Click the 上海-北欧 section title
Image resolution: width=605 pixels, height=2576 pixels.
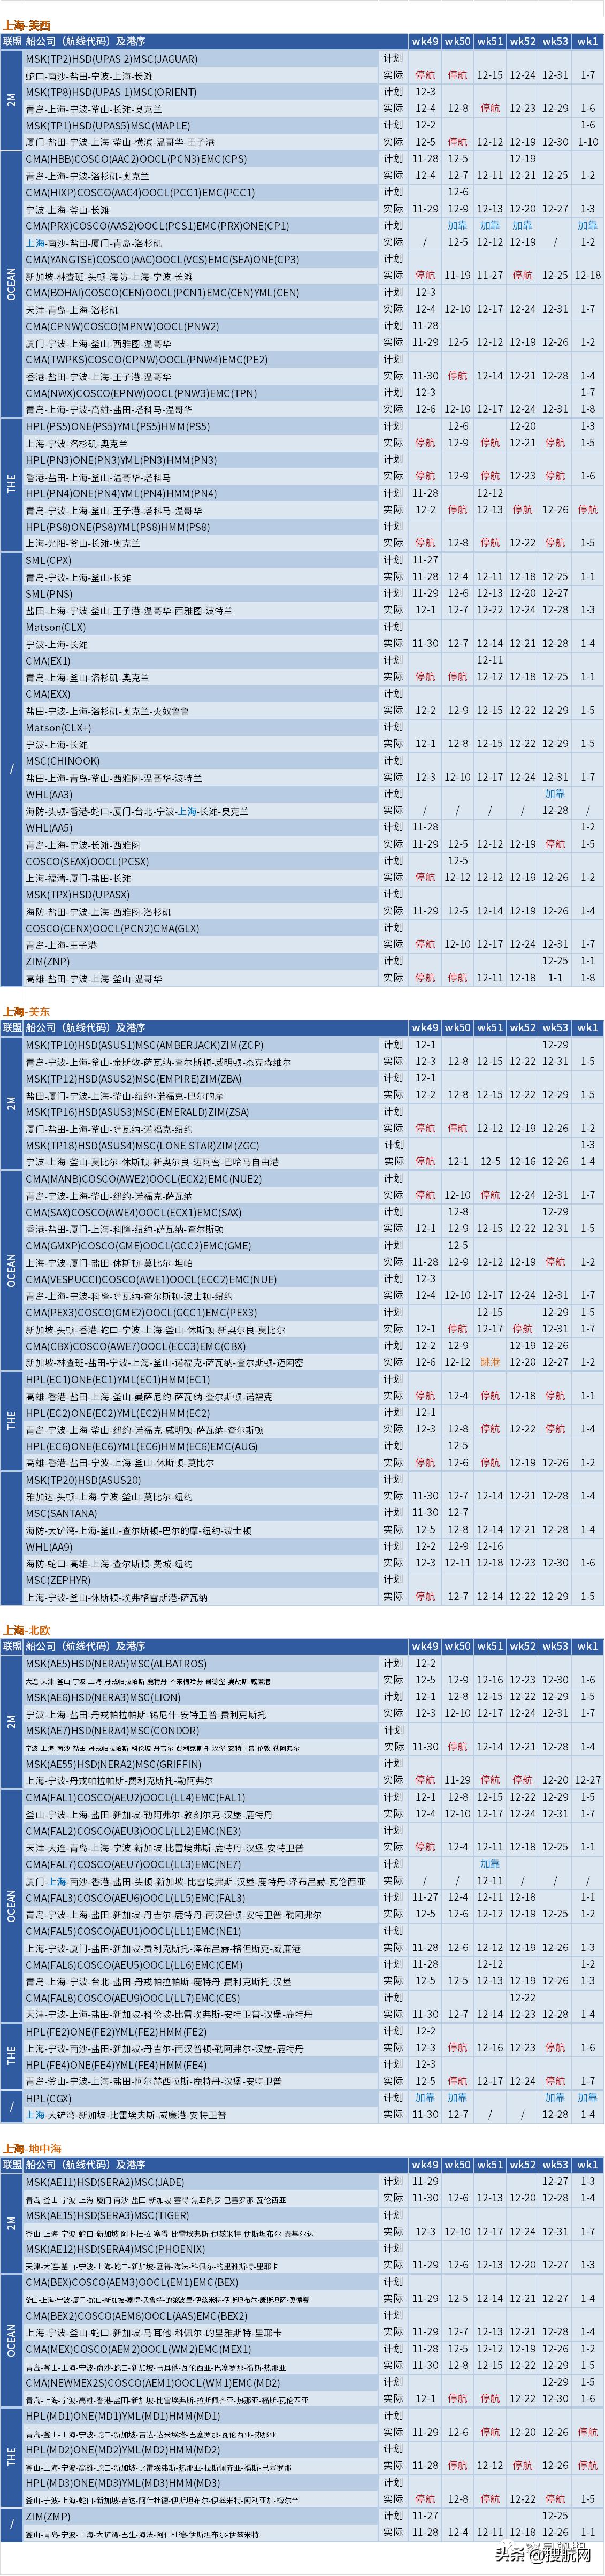click(x=26, y=1630)
